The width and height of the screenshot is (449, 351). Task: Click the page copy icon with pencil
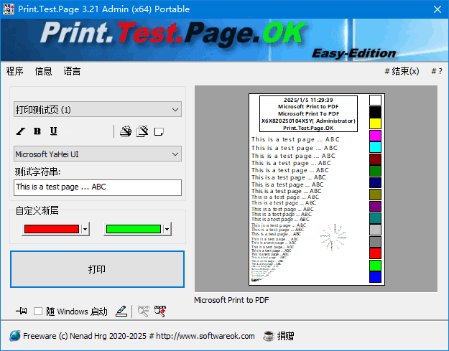(x=142, y=131)
